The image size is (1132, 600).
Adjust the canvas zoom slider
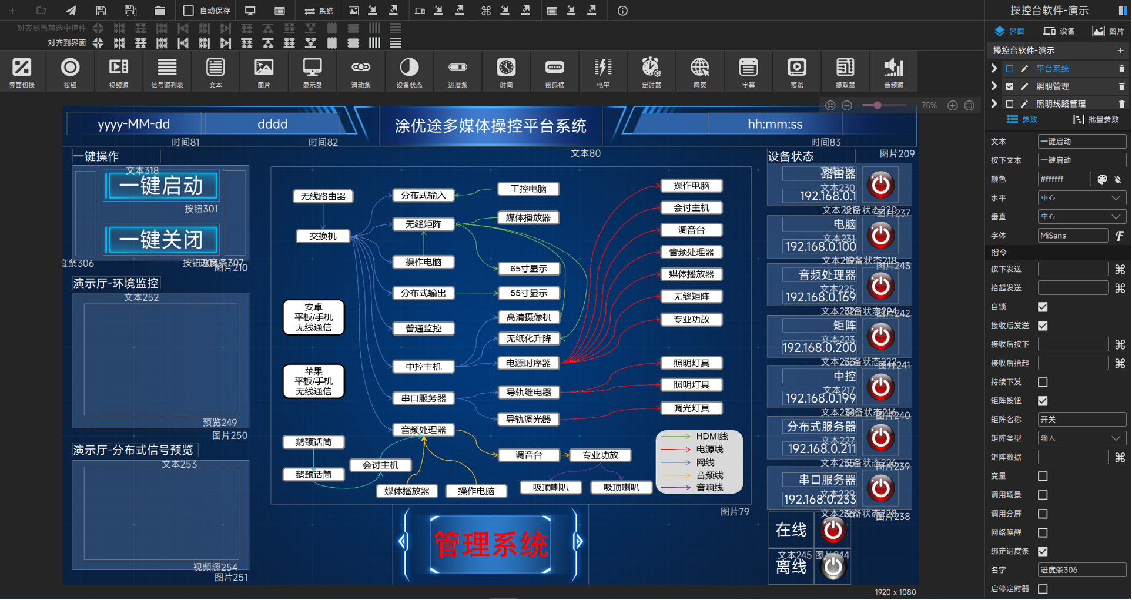pyautogui.click(x=878, y=106)
